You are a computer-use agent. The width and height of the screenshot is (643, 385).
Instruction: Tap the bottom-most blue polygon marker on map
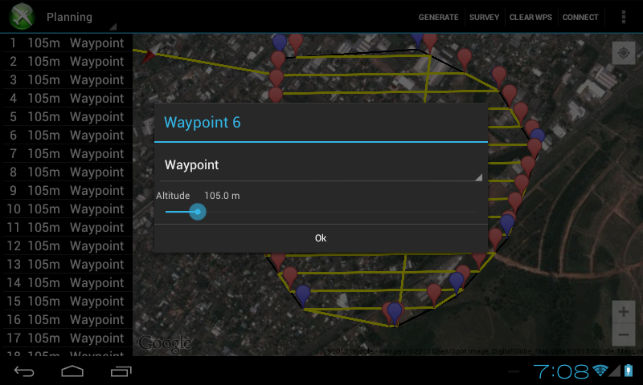click(395, 314)
